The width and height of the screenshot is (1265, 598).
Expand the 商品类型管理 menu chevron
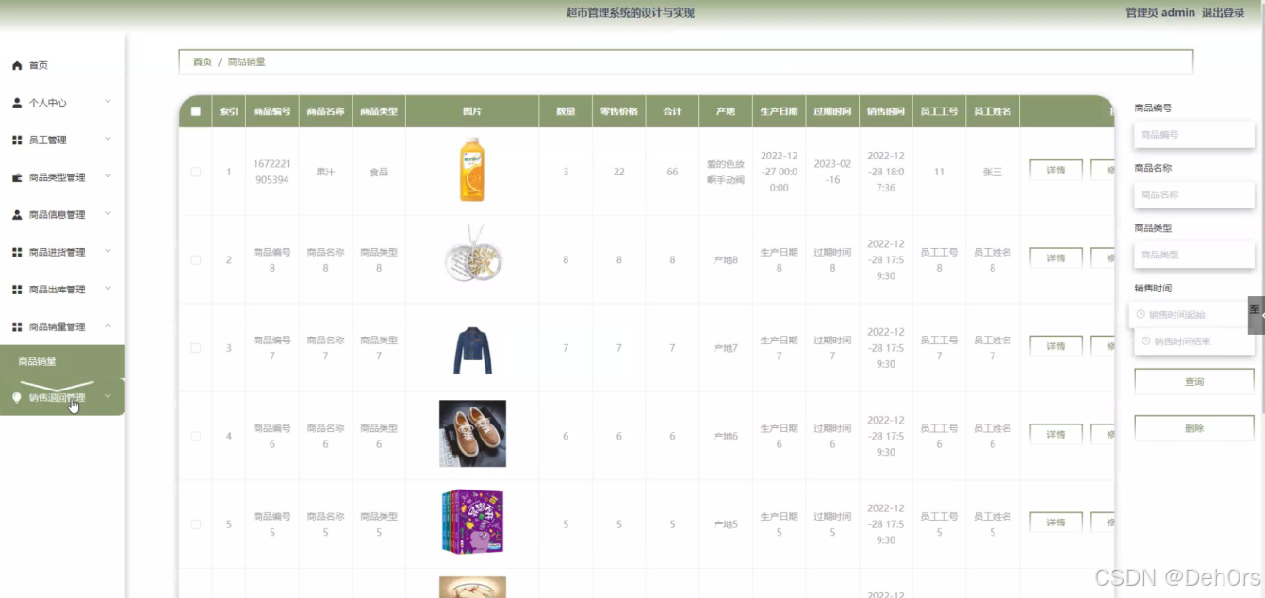[107, 175]
